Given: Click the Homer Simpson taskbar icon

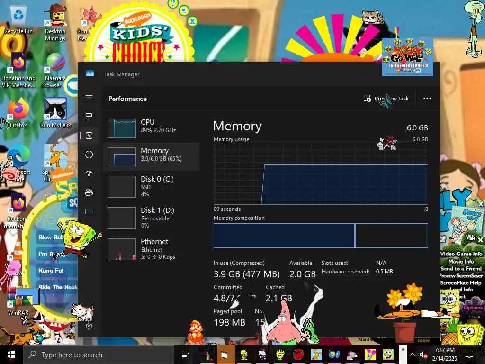Looking at the screenshot, I should tap(244, 355).
